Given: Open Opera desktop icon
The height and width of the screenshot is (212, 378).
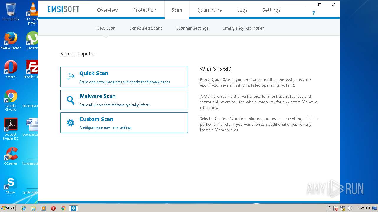Looking at the screenshot, I should pyautogui.click(x=11, y=69).
